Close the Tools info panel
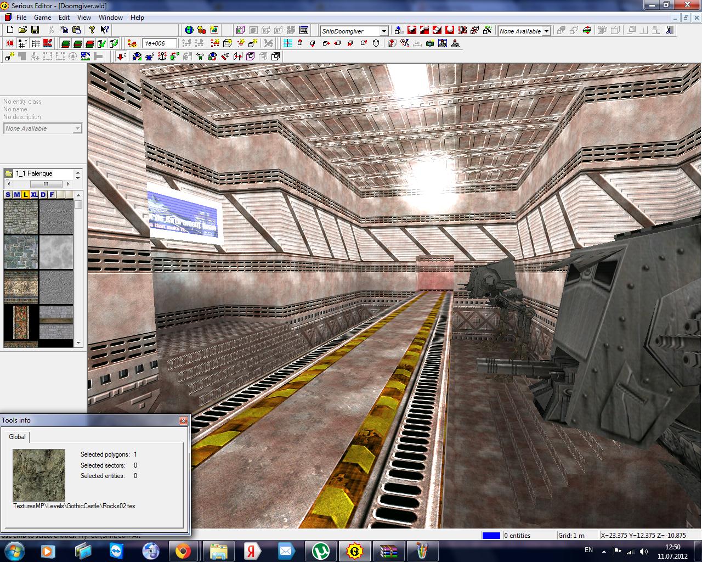 [x=183, y=420]
